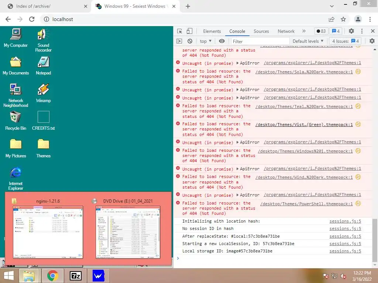
Task: Reload the localhost page
Action: [x=32, y=19]
